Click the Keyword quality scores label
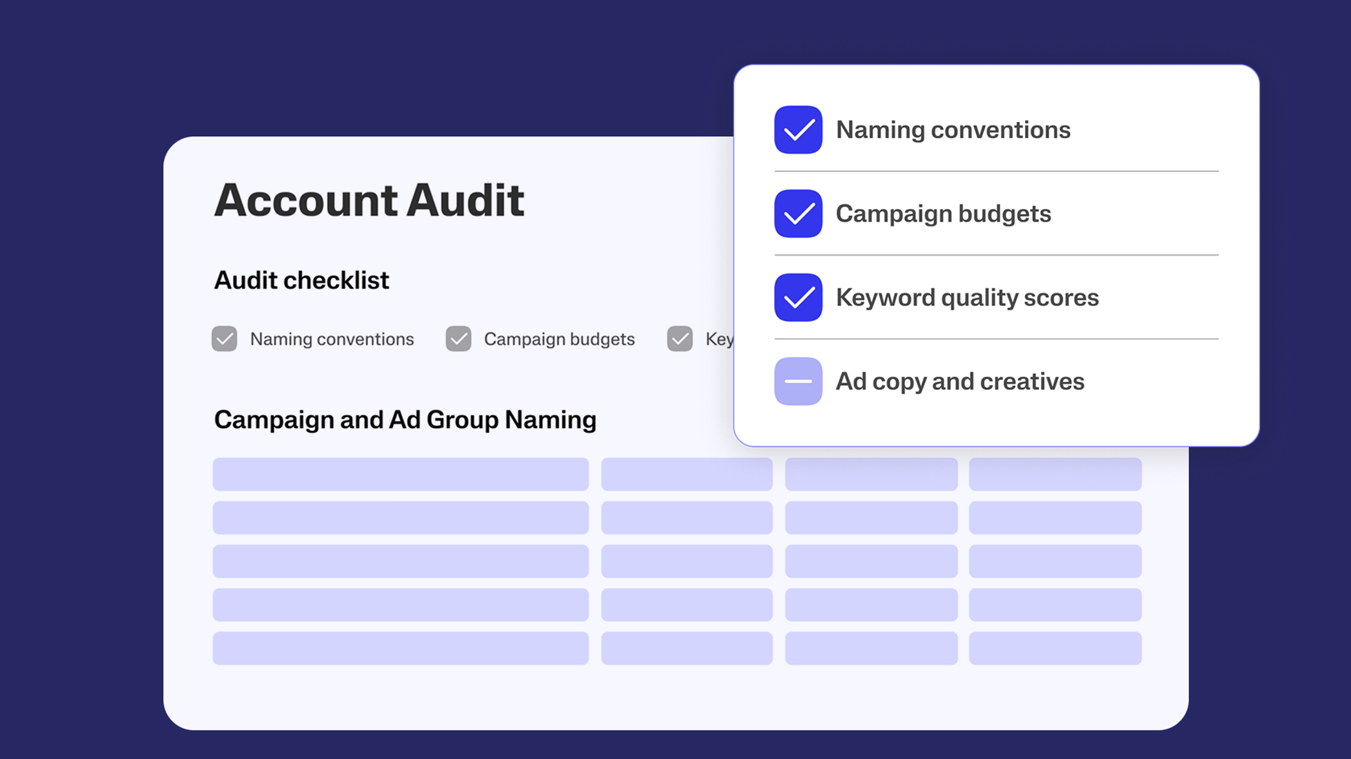 point(967,298)
